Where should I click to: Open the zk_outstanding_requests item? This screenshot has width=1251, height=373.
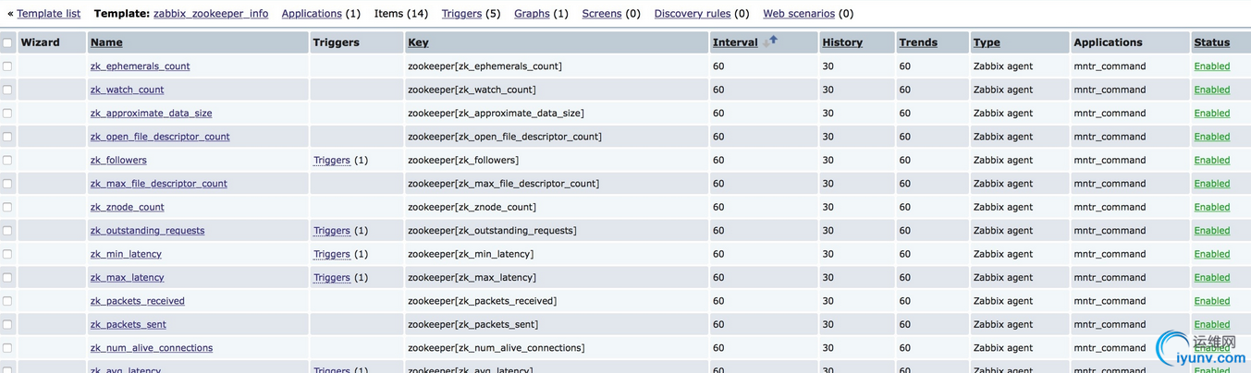pyautogui.click(x=148, y=231)
